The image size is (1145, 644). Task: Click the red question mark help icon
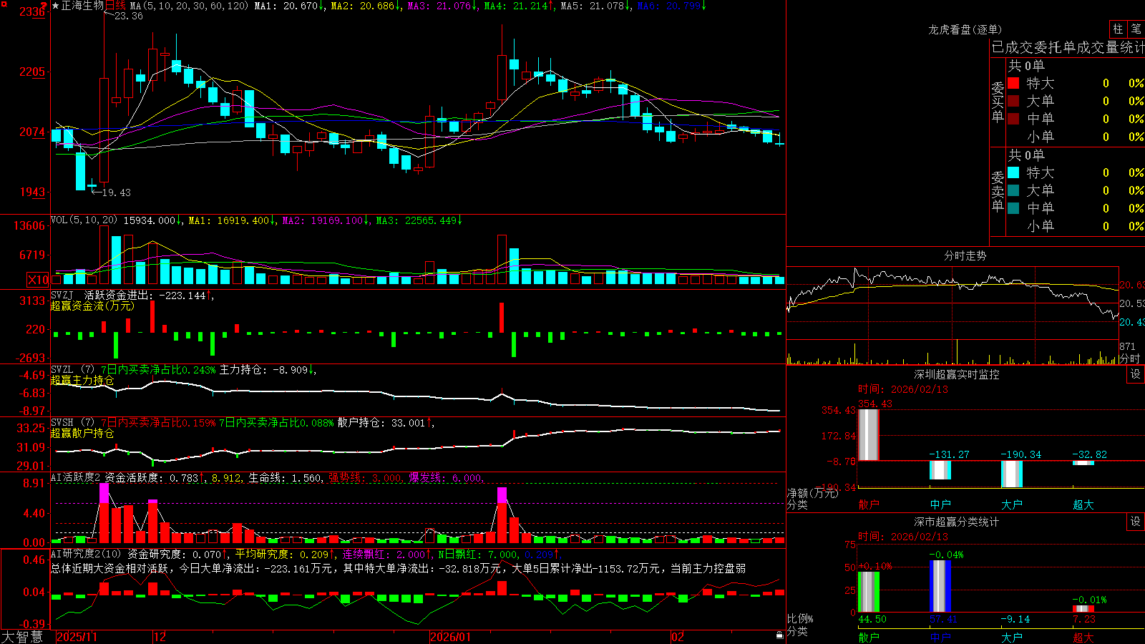click(43, 5)
